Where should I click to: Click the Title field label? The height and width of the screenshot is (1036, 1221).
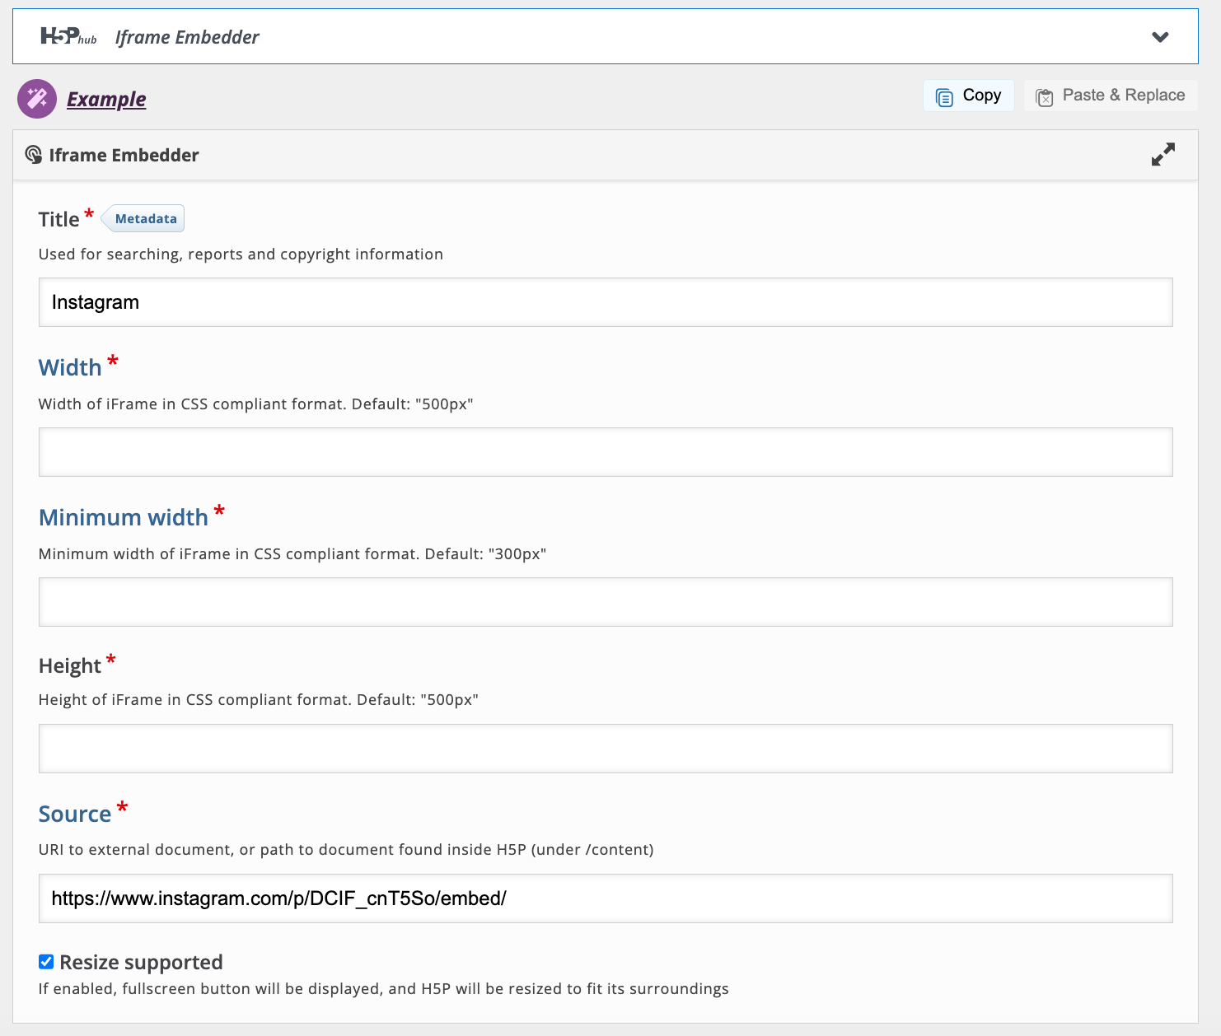tap(59, 219)
